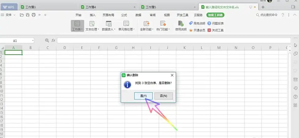Click the name box showing A1
Image resolution: width=299 pixels, height=138 pixels.
[15, 40]
